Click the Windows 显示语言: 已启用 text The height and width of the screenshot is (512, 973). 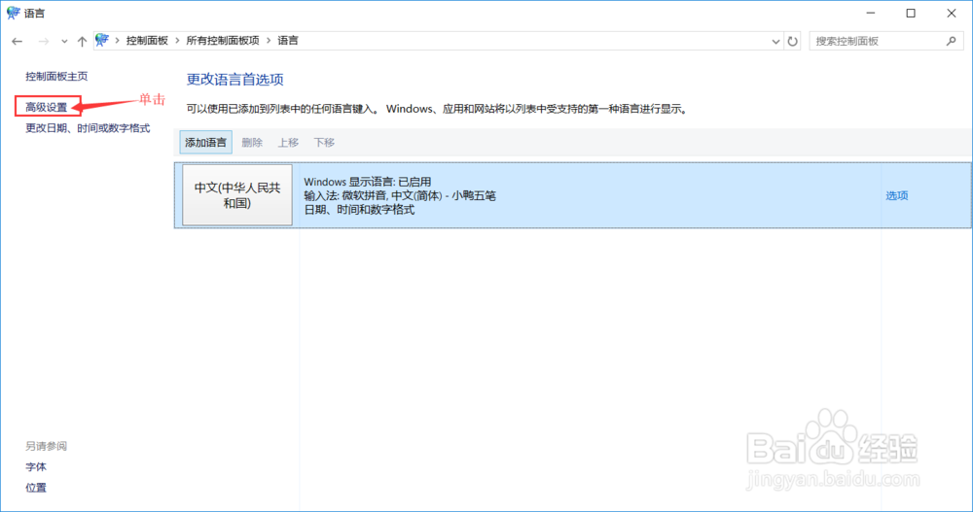pos(368,182)
